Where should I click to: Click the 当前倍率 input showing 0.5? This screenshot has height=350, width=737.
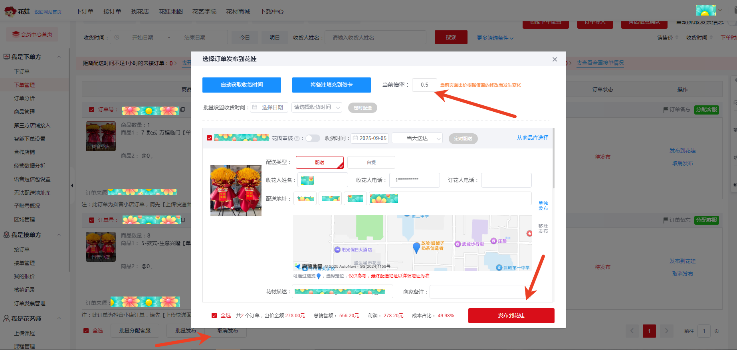coord(424,85)
